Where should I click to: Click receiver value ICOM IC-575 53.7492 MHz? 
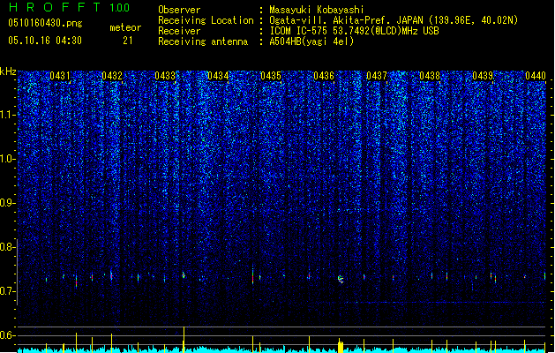354,31
